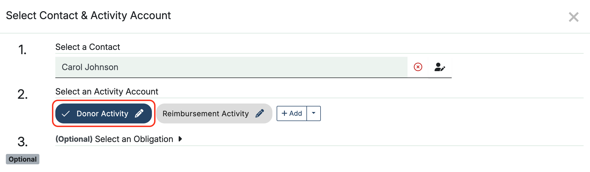The image size is (590, 172).
Task: Close the Select Contact & Activity Account dialog
Action: [574, 17]
